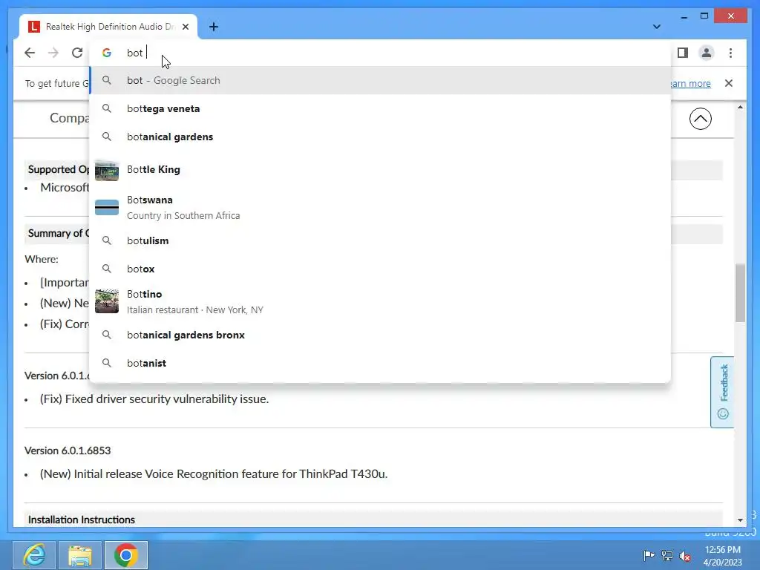Click the Botswana flag thumbnail

pos(107,208)
